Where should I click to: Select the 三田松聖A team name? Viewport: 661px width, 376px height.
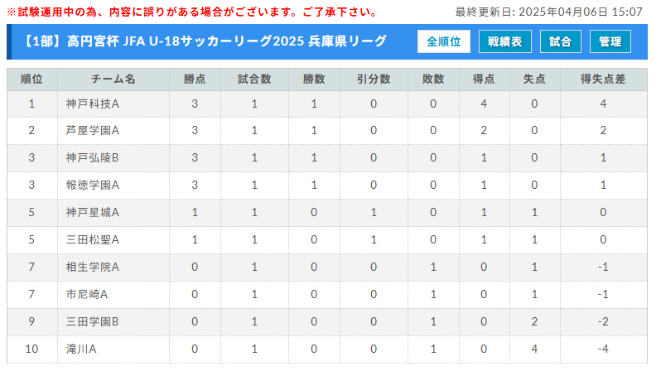[x=93, y=239]
